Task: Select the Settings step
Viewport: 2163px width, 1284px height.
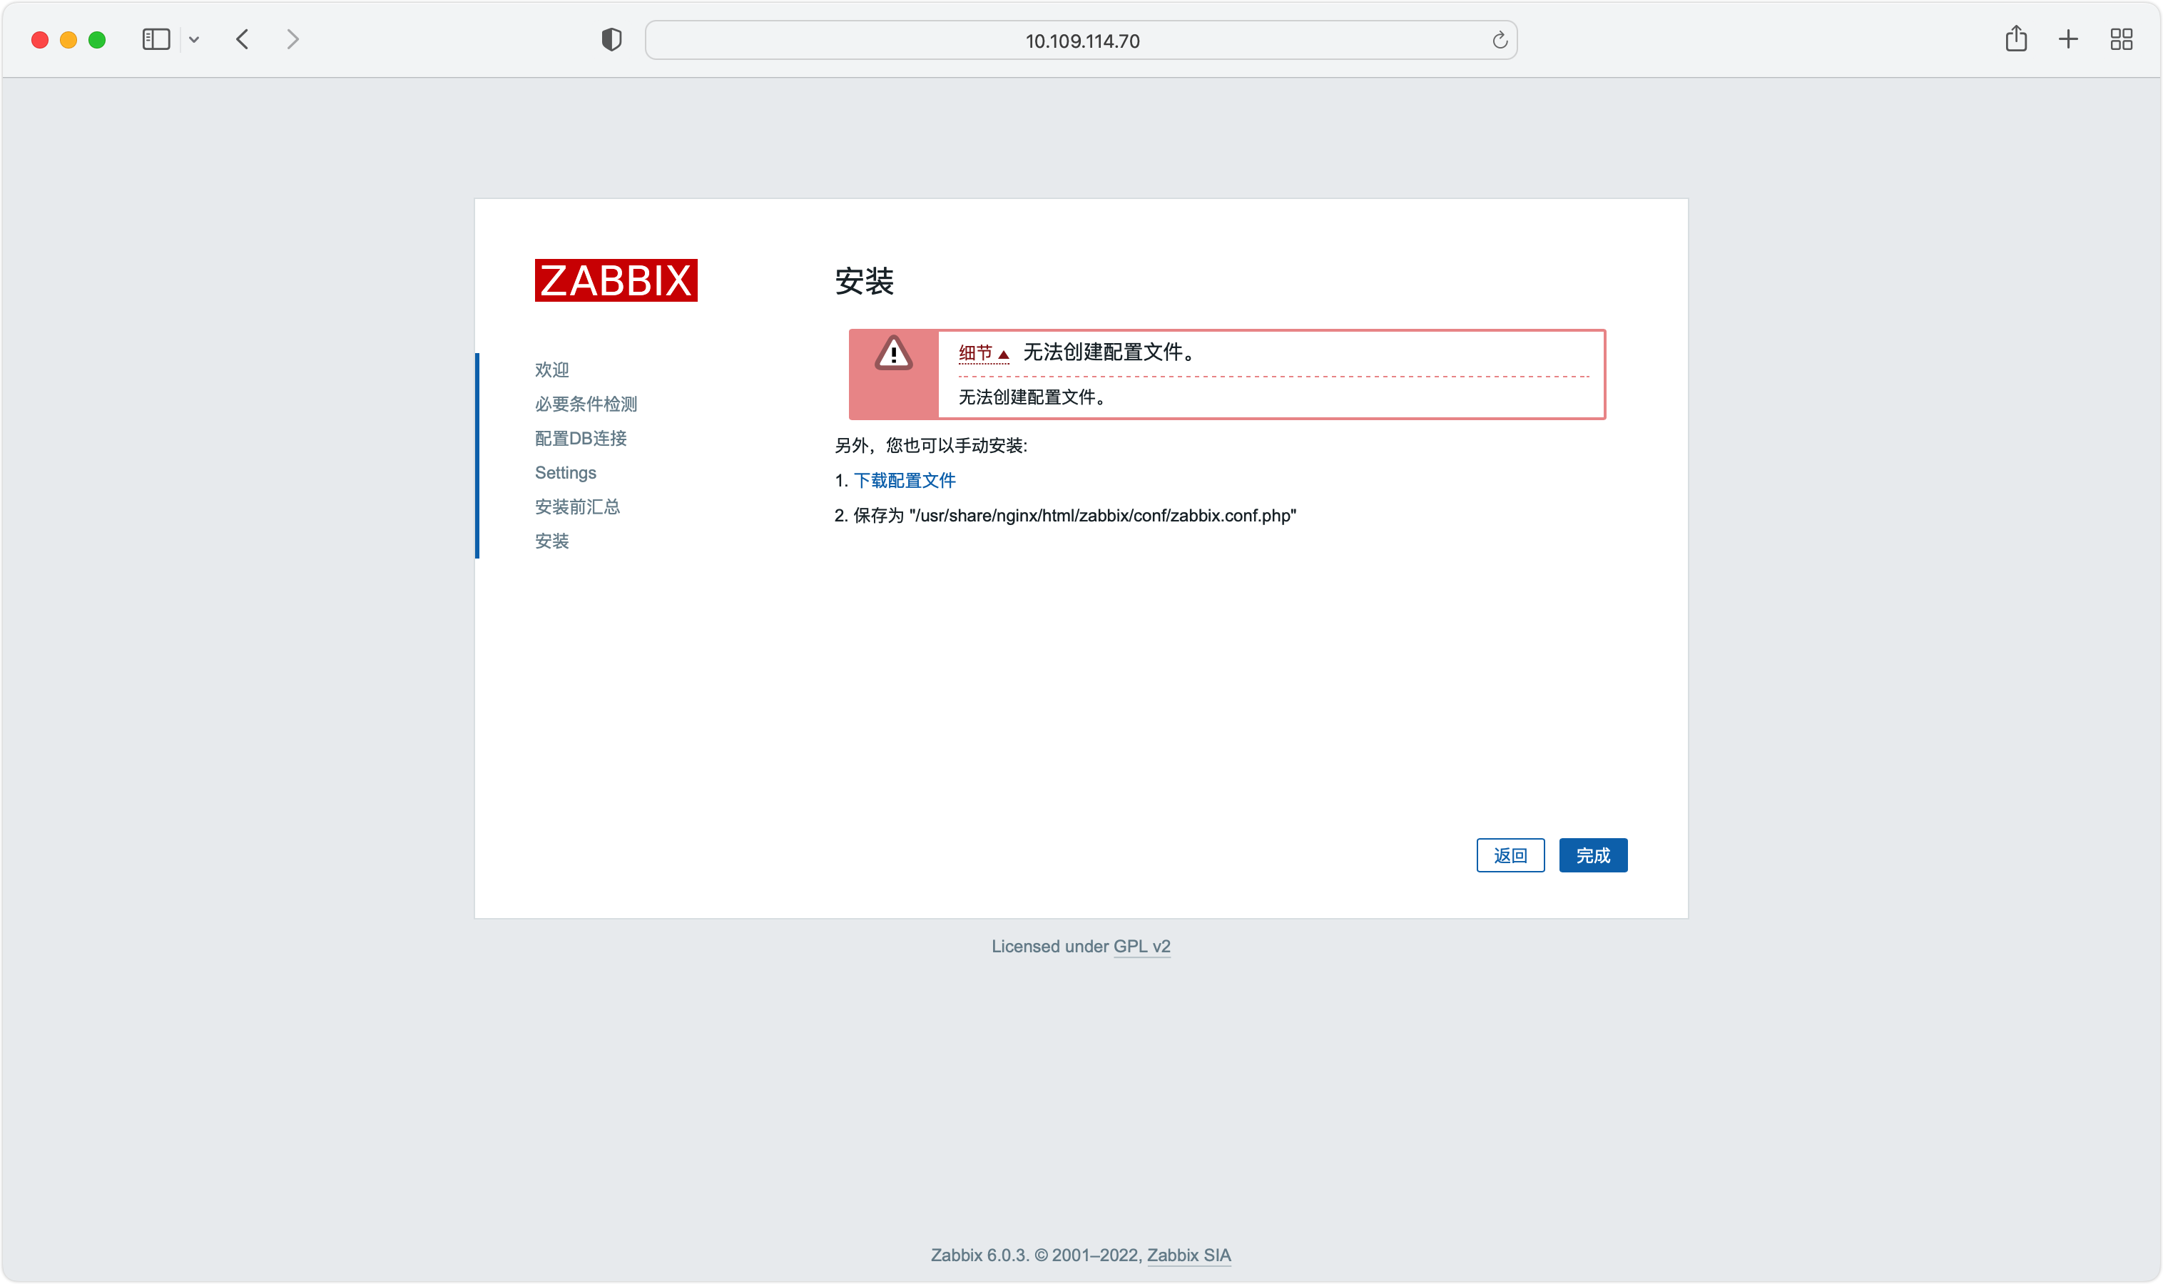Action: coord(566,472)
